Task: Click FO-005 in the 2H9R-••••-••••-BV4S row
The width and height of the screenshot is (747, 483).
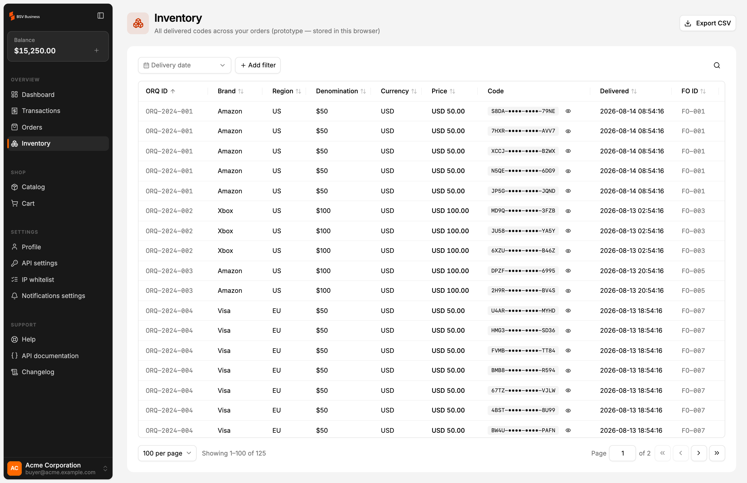Action: 693,291
